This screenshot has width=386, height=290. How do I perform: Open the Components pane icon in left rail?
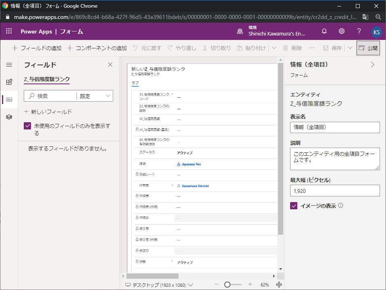[x=9, y=82]
